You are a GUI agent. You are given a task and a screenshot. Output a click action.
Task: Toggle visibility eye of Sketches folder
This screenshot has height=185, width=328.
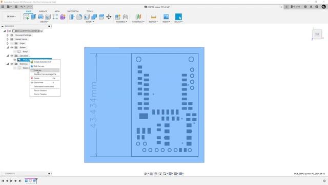pyautogui.click(x=12, y=64)
